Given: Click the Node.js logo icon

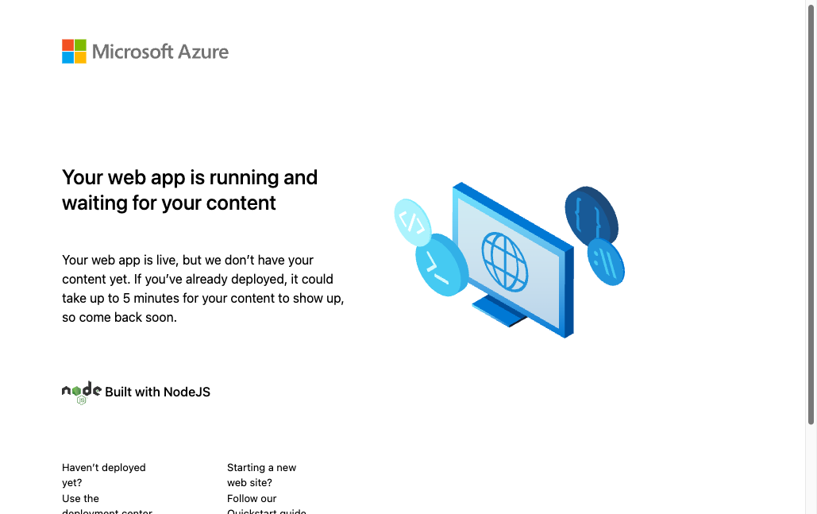Looking at the screenshot, I should tap(82, 392).
